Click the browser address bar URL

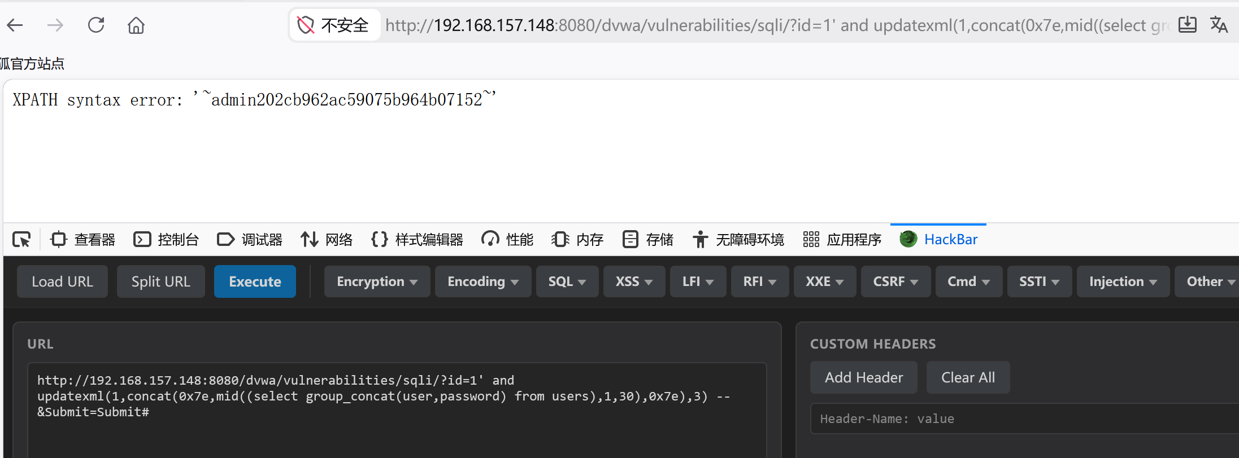pyautogui.click(x=777, y=25)
